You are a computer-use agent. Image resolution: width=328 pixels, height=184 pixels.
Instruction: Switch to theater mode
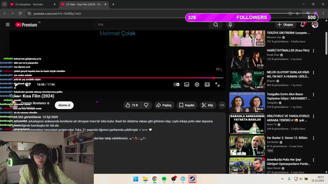pos(207,85)
